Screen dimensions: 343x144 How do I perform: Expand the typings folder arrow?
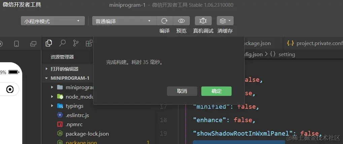coord(52,106)
